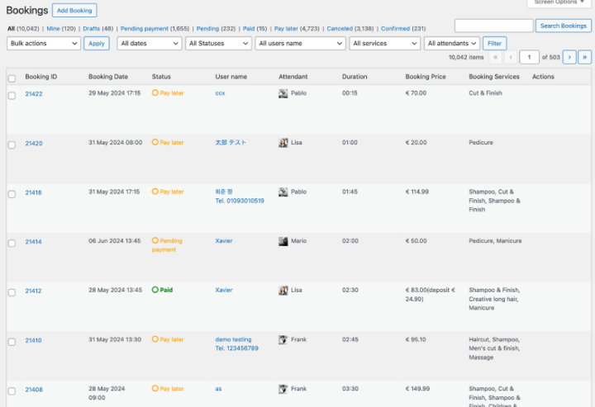This screenshot has height=407, width=595.
Task: Open demo testing user link
Action: pos(233,339)
